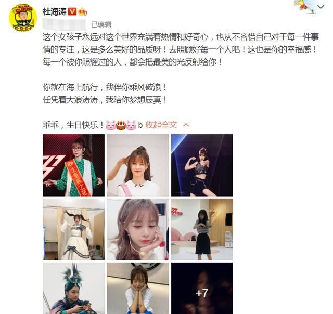
Task: Open photo of girl with red sash
Action: pyautogui.click(x=73, y=165)
